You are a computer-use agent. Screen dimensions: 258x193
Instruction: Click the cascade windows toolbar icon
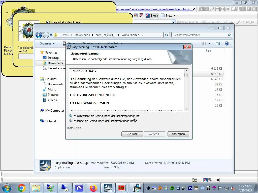212,9
